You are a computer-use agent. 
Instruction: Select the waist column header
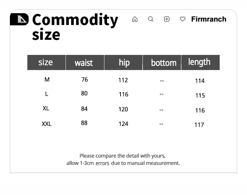pyautogui.click(x=84, y=63)
